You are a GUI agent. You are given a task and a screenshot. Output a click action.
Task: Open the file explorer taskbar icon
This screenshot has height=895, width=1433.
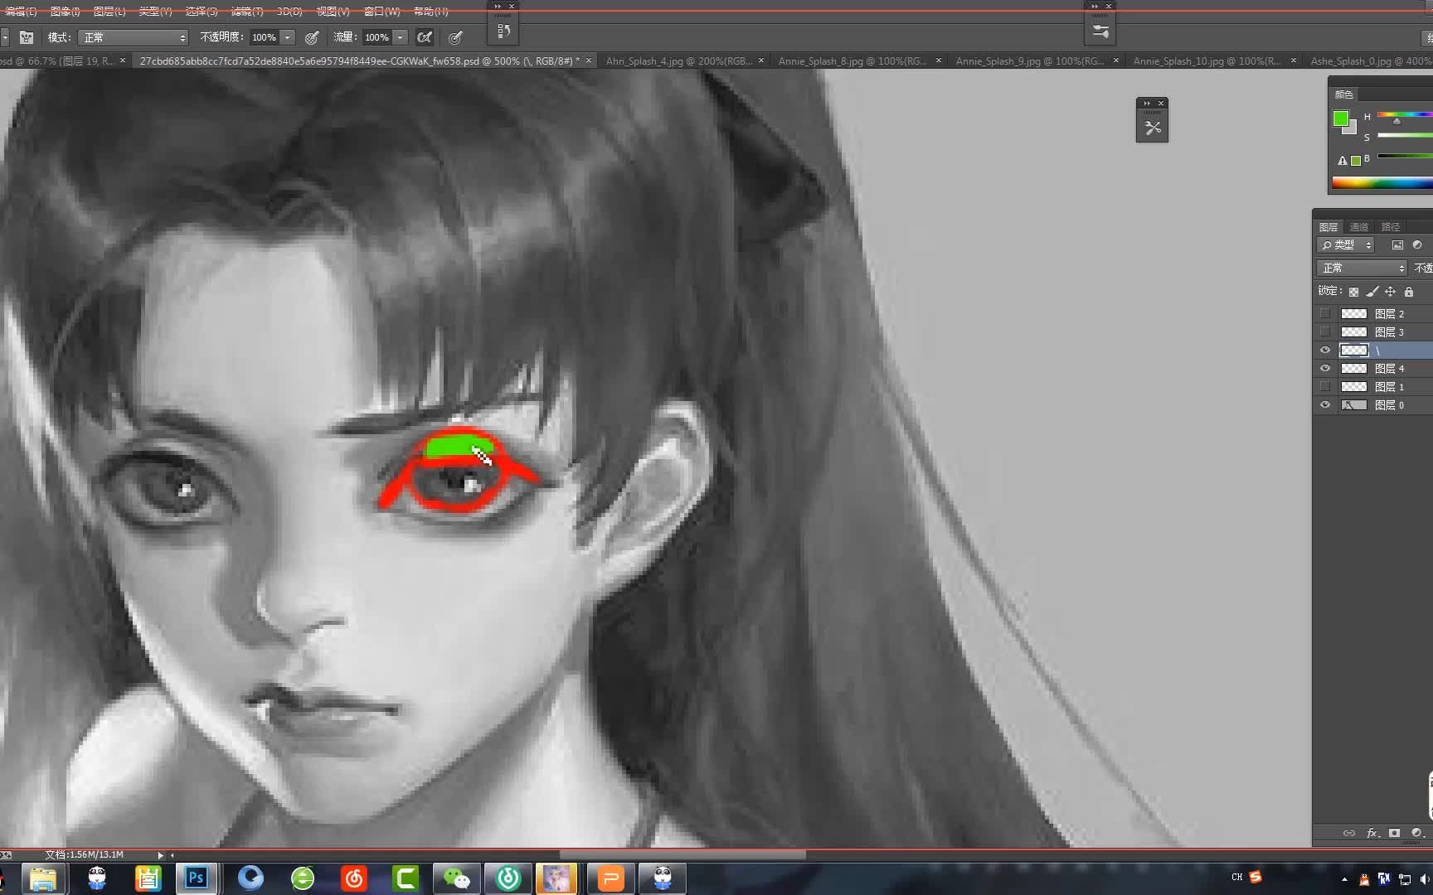point(42,878)
